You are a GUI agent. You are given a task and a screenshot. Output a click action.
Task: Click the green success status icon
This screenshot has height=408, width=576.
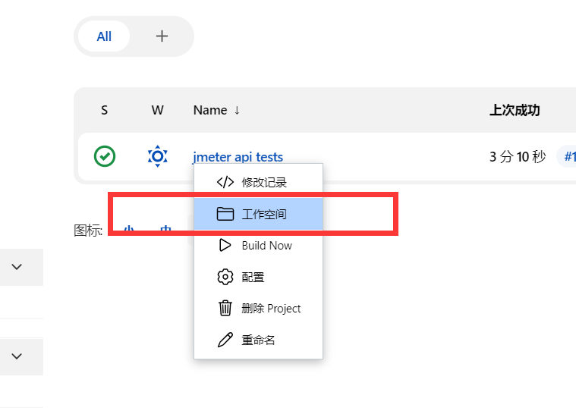point(105,157)
